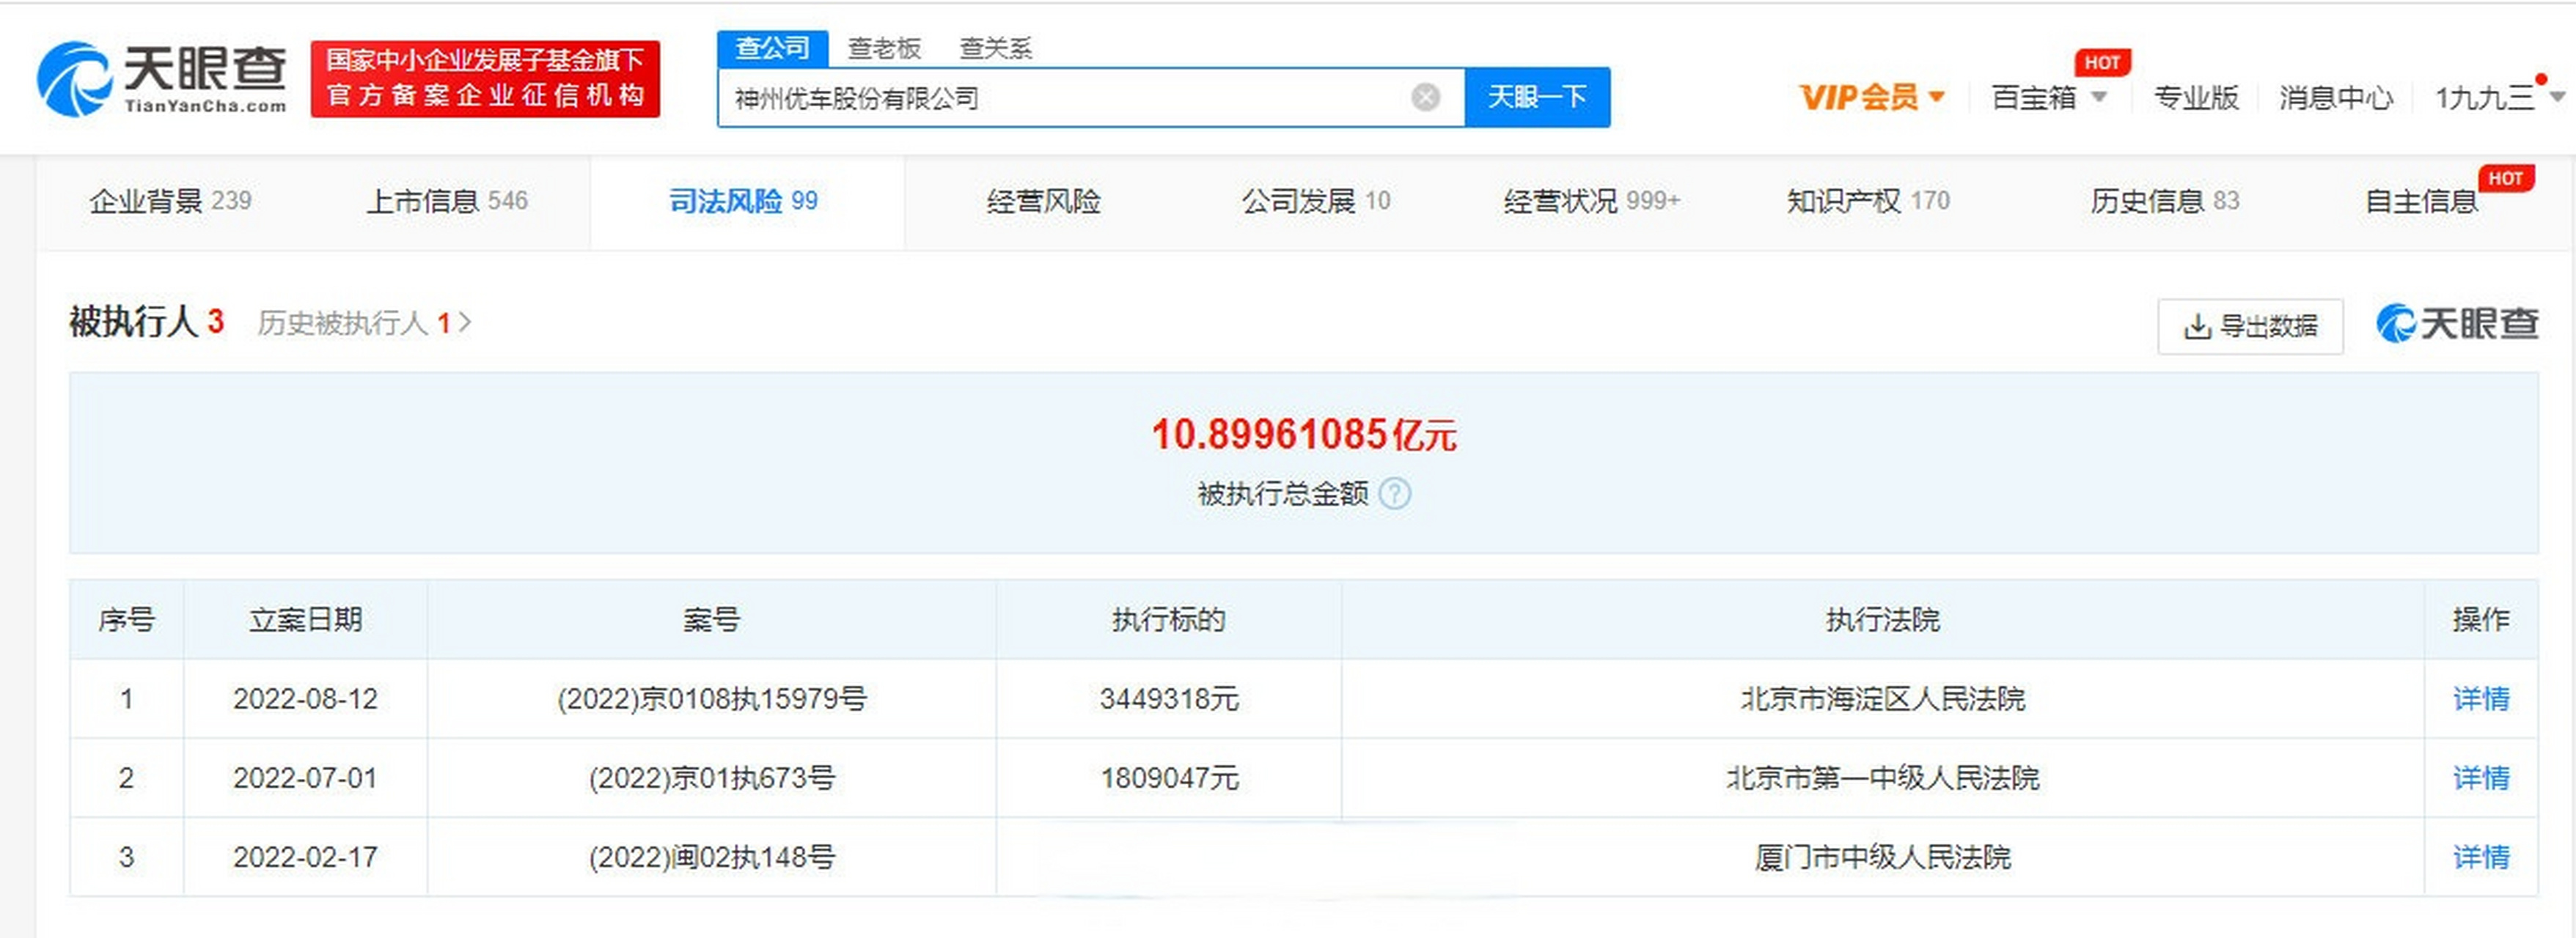Click 厦门市中级人民法院 cell
Screen dimensions: 2576x938
click(1883, 857)
